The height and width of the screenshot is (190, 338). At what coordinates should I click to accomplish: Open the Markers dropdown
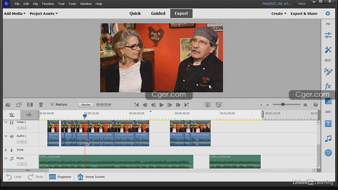(x=59, y=104)
